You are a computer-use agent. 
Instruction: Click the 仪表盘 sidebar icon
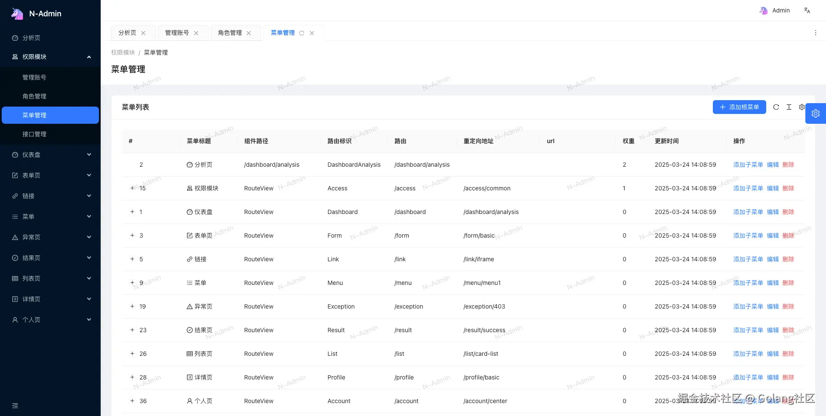tap(15, 155)
